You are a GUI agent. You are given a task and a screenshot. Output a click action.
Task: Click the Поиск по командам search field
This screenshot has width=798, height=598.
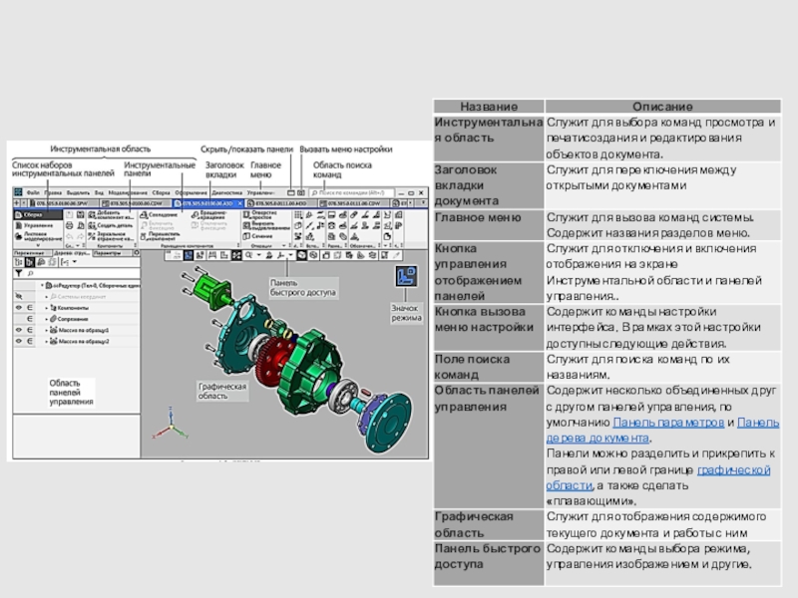coord(351,192)
